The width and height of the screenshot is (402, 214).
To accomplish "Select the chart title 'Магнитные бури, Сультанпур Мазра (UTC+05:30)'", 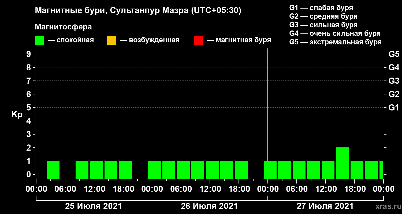I will coord(138,11).
